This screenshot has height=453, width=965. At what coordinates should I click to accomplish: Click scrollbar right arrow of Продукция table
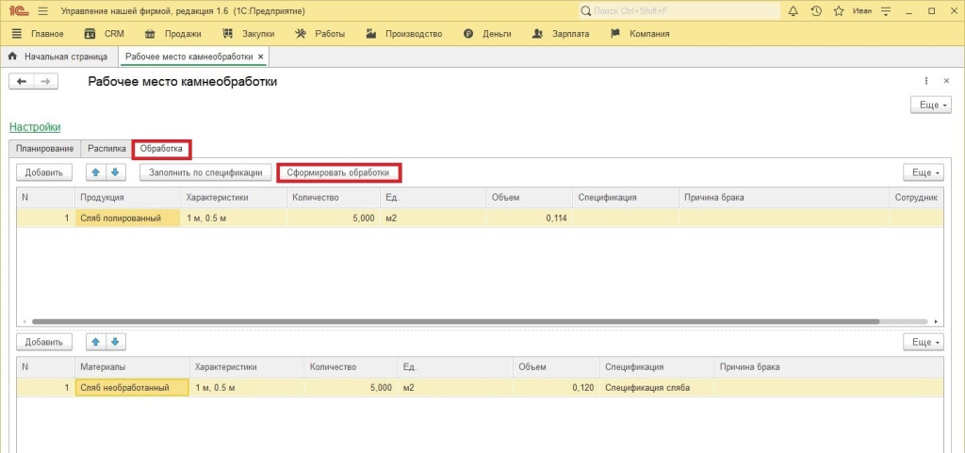(936, 321)
